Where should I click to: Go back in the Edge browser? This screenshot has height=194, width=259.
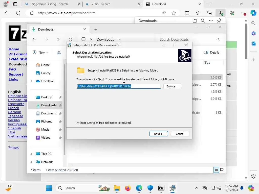tap(7, 13)
